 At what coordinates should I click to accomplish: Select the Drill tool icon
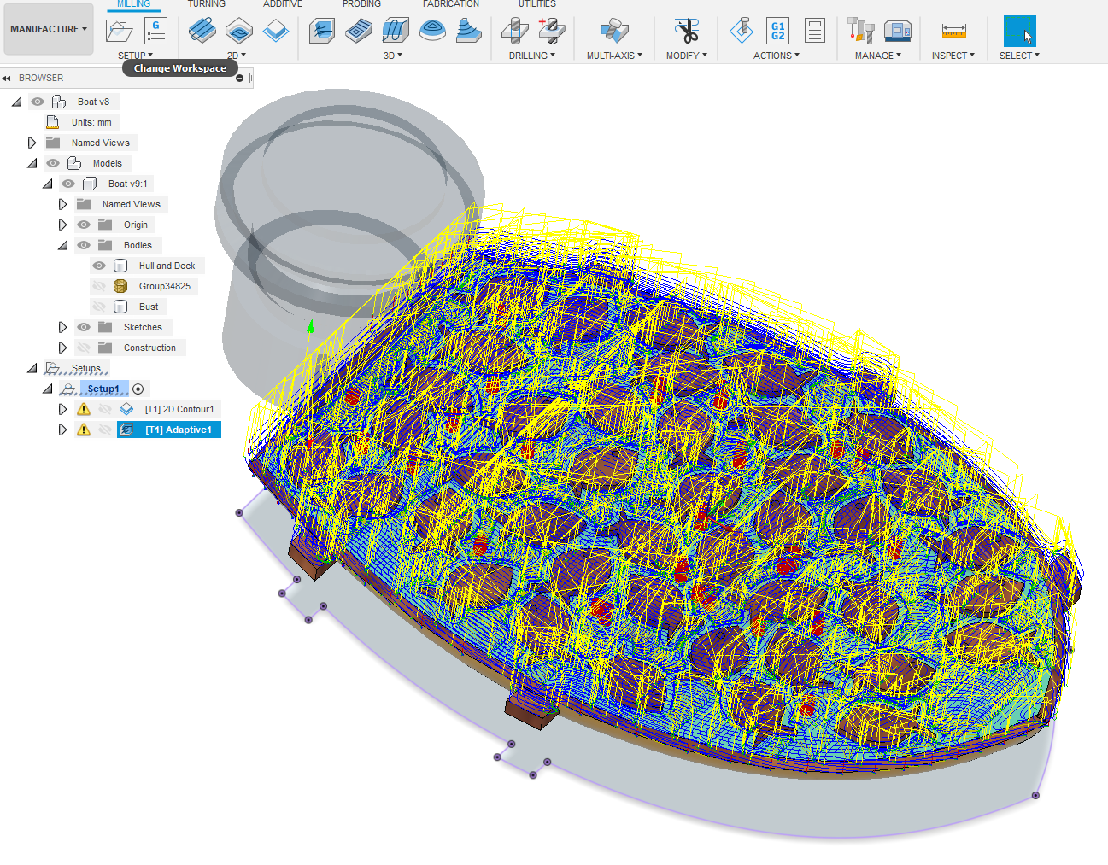[x=514, y=32]
